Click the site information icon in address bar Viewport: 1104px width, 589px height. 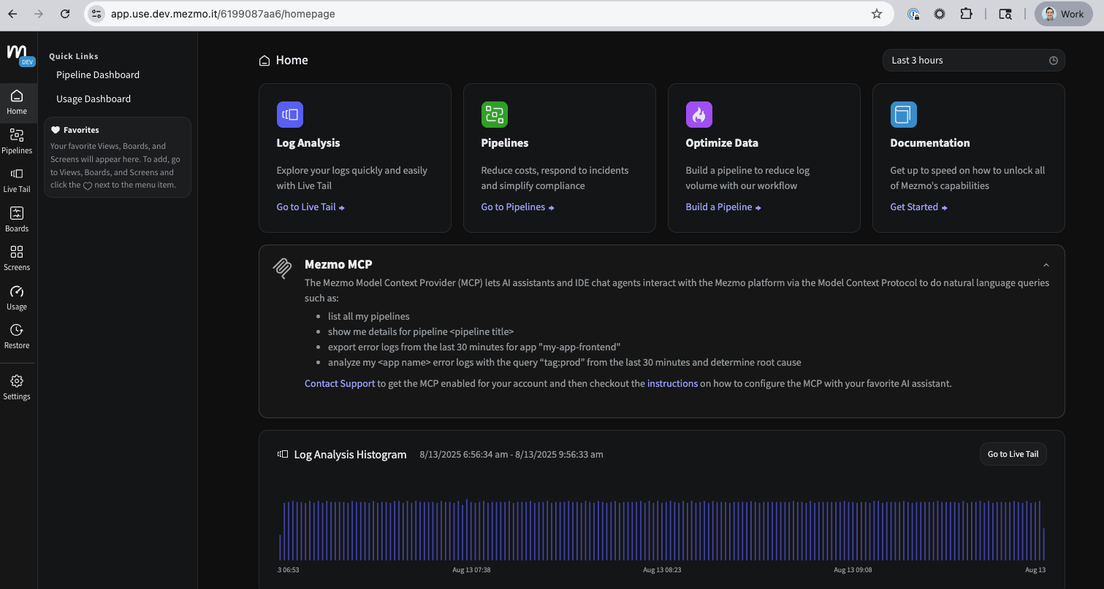(97, 14)
